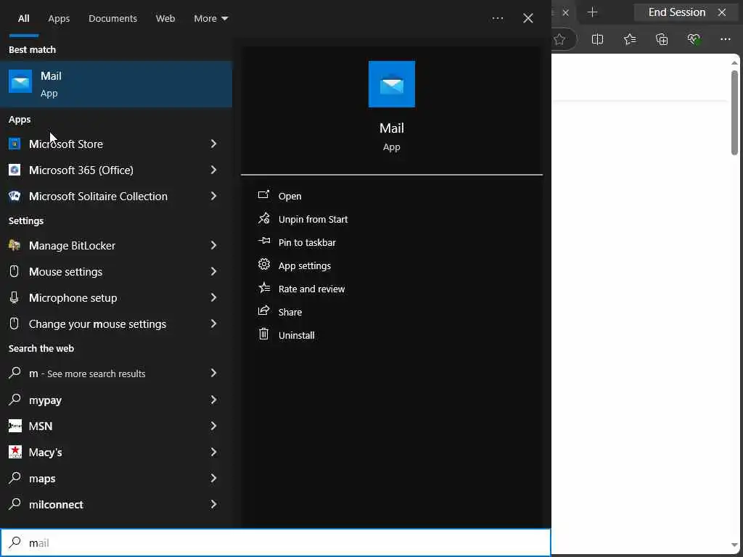Click the search text box containing mail

click(x=275, y=542)
